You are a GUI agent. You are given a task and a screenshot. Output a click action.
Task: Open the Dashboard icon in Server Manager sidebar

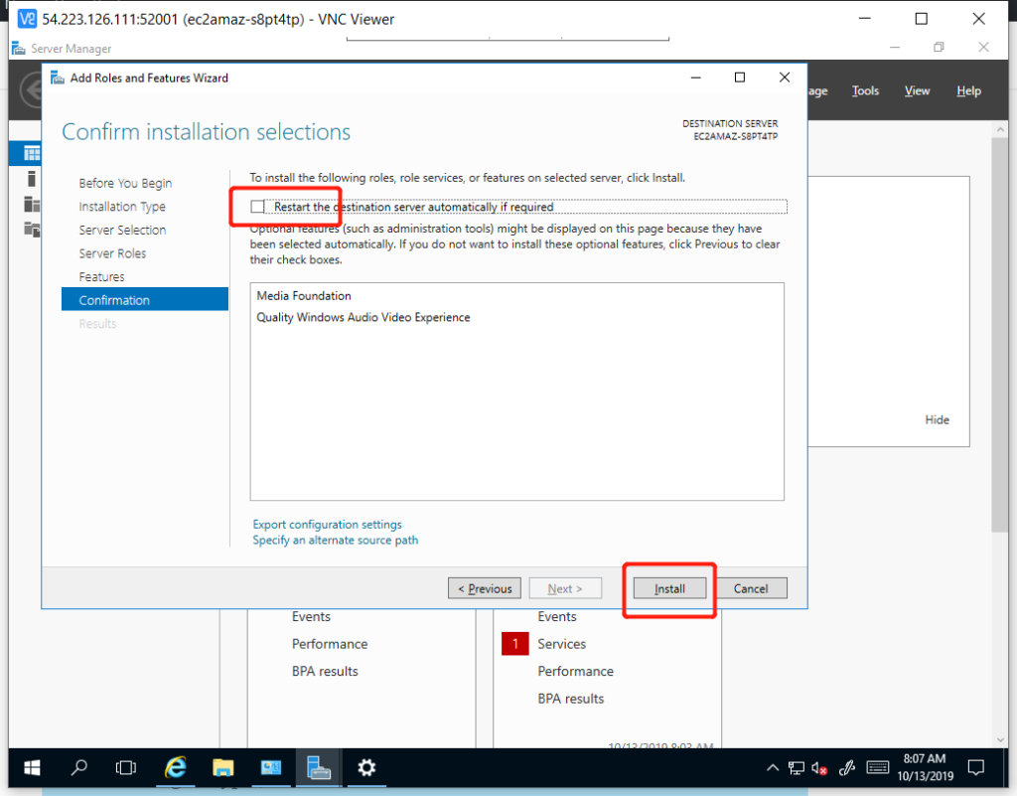click(32, 153)
